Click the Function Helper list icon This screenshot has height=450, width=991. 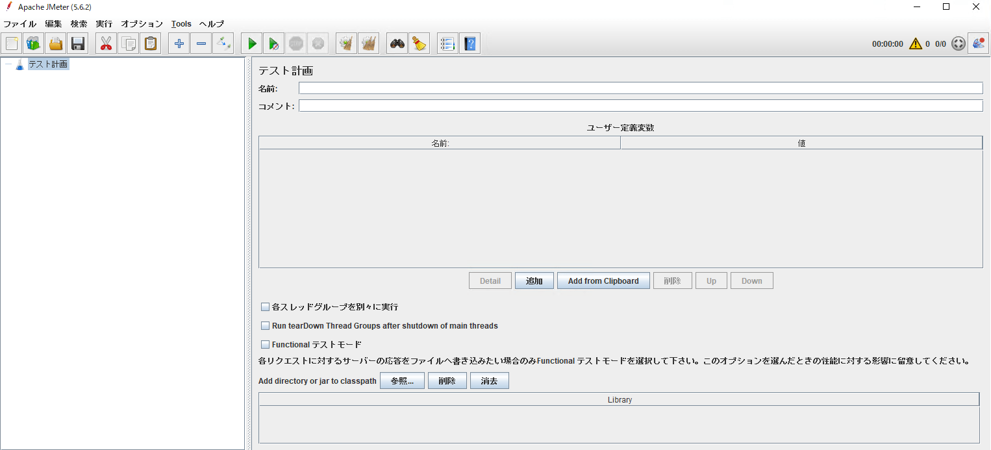click(x=447, y=44)
